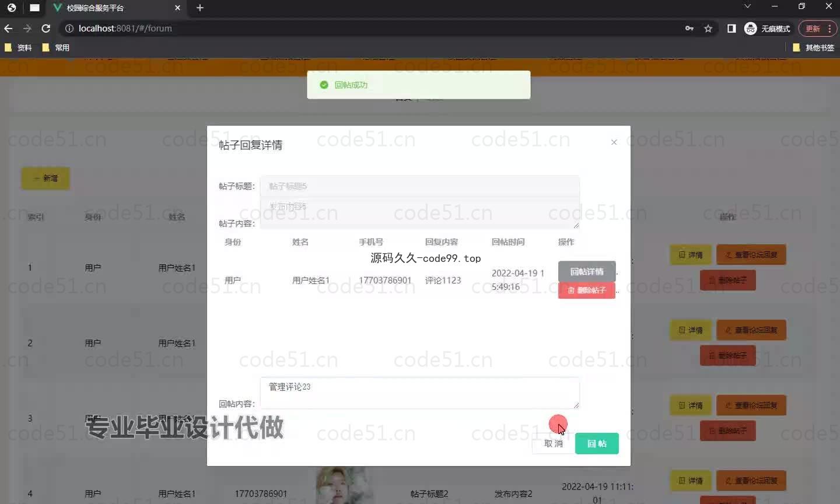Delete the post in row 2
The width and height of the screenshot is (840, 504).
(x=727, y=355)
